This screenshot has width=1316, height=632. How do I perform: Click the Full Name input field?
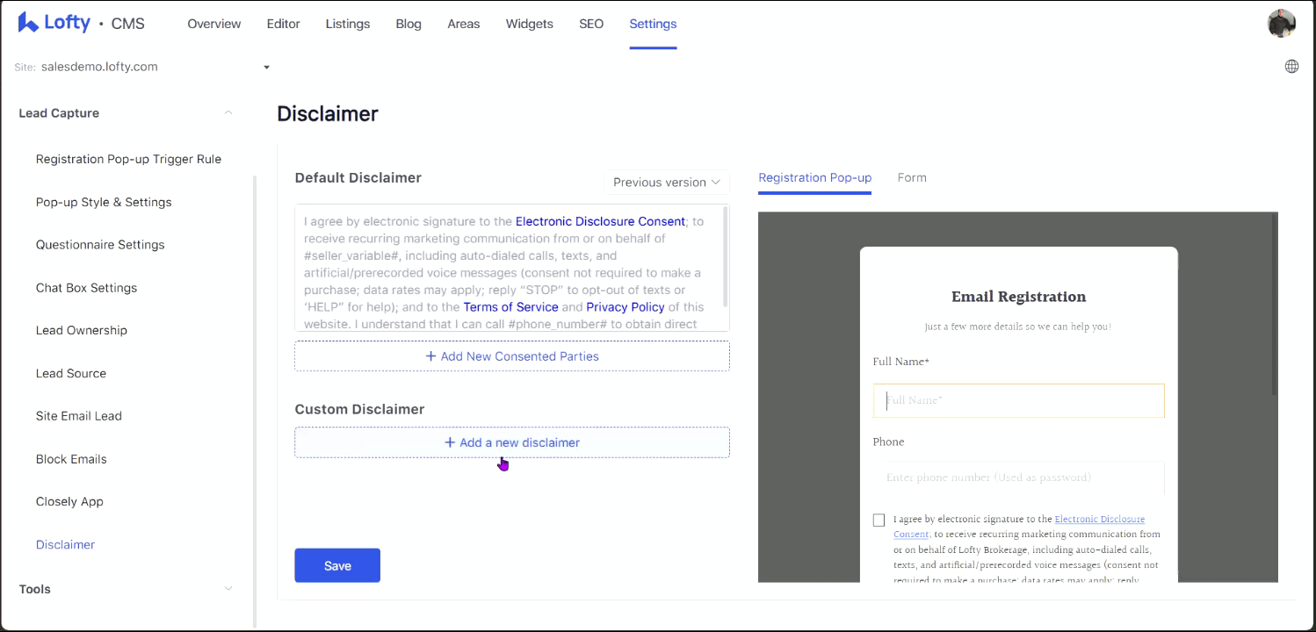[1018, 400]
